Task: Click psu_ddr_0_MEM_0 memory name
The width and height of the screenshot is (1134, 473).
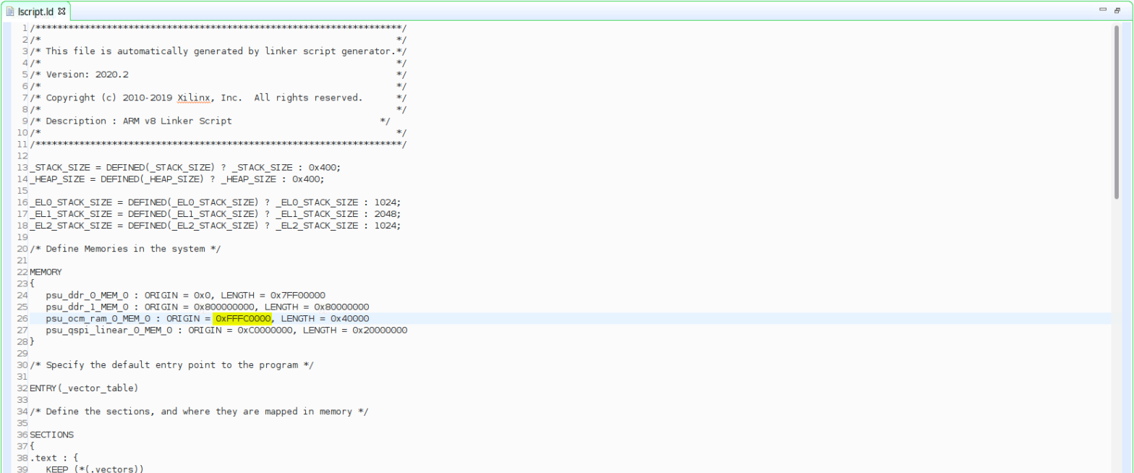Action: pos(87,295)
